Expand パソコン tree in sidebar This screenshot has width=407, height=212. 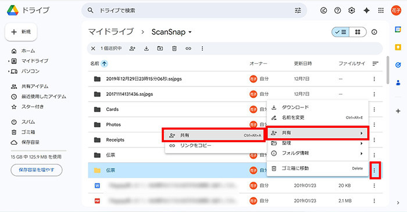9,71
